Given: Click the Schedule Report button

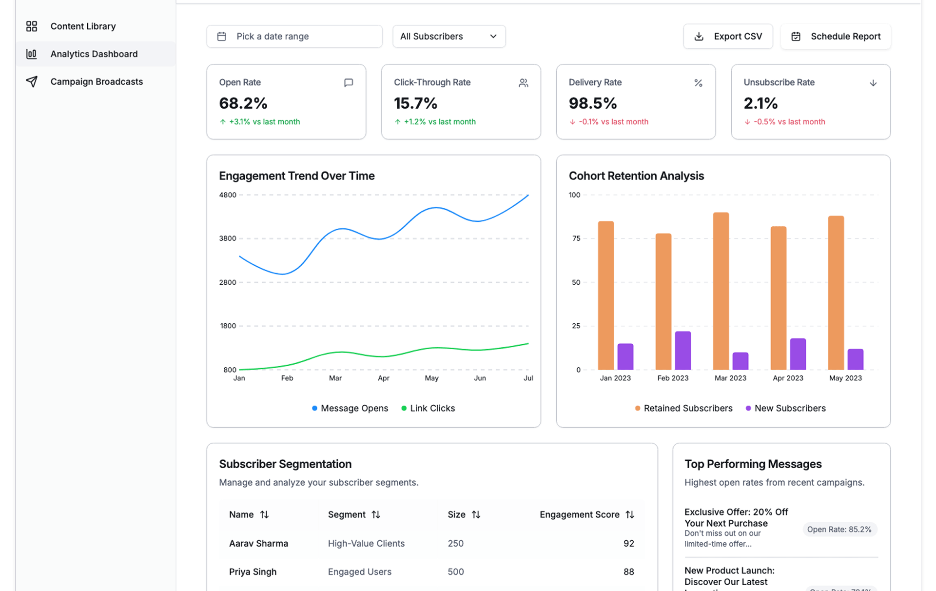Looking at the screenshot, I should (836, 37).
